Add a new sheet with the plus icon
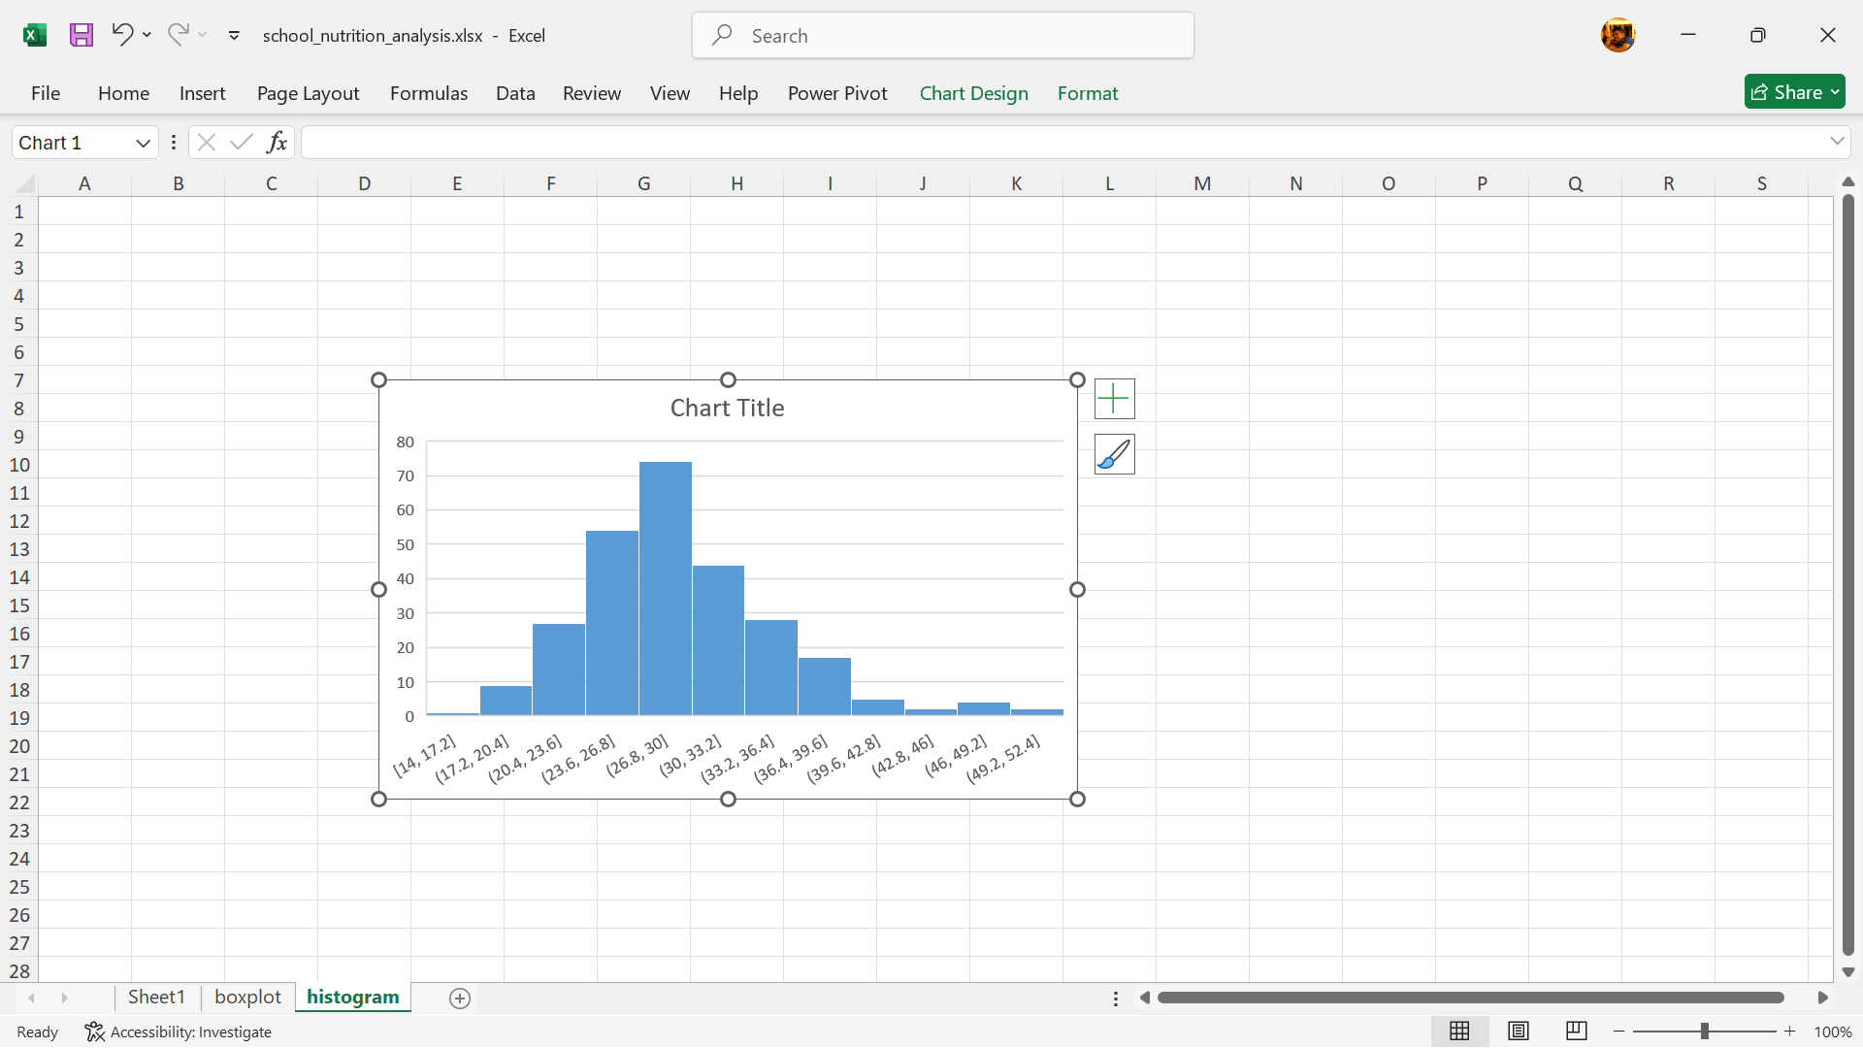 (x=460, y=999)
